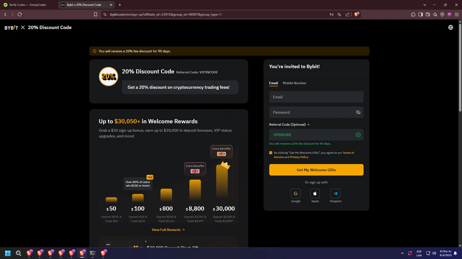Image resolution: width=462 pixels, height=259 pixels.
Task: Click 'Referral Code: VIPINCODE' text
Action: tap(197, 72)
